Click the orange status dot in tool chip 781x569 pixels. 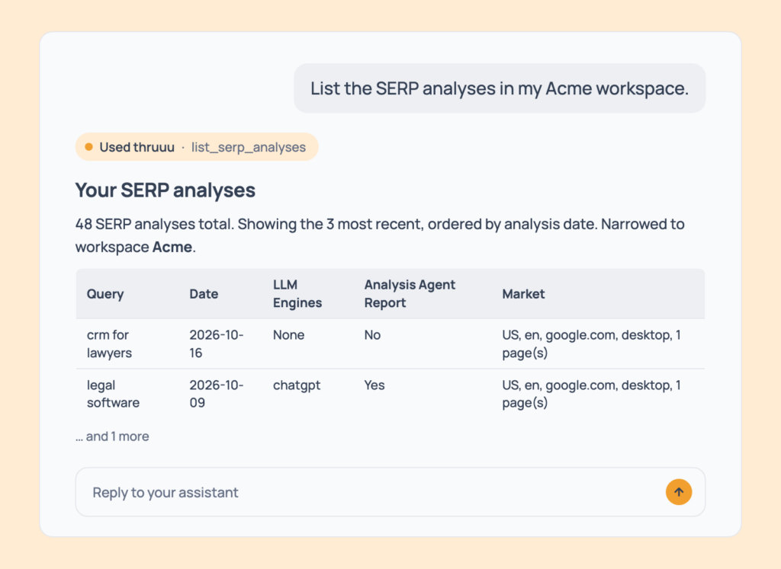point(88,147)
